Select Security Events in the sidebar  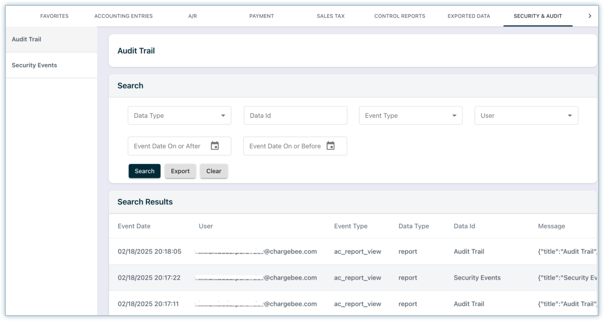pyautogui.click(x=34, y=65)
